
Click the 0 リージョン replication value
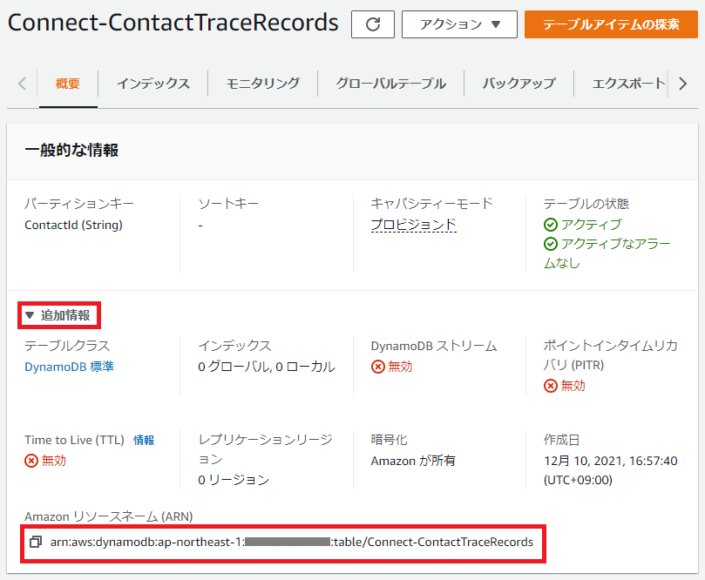(234, 480)
